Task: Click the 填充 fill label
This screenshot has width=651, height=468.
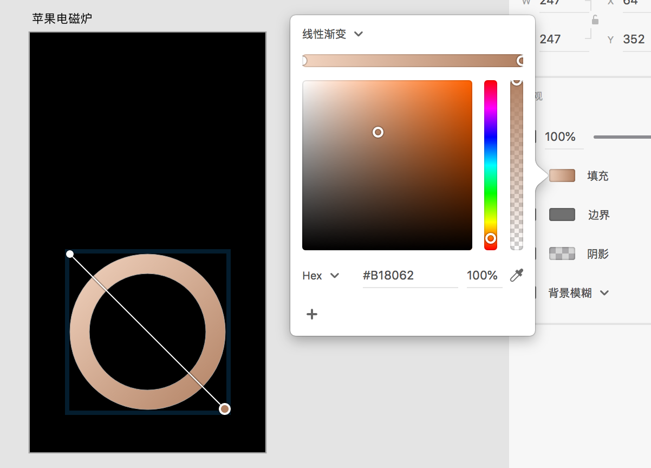Action: [598, 176]
